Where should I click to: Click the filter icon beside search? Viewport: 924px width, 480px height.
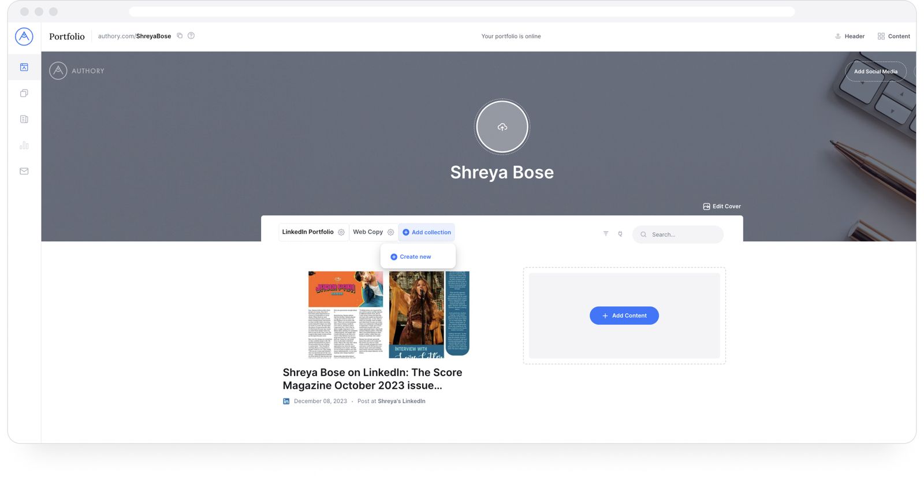pyautogui.click(x=606, y=234)
